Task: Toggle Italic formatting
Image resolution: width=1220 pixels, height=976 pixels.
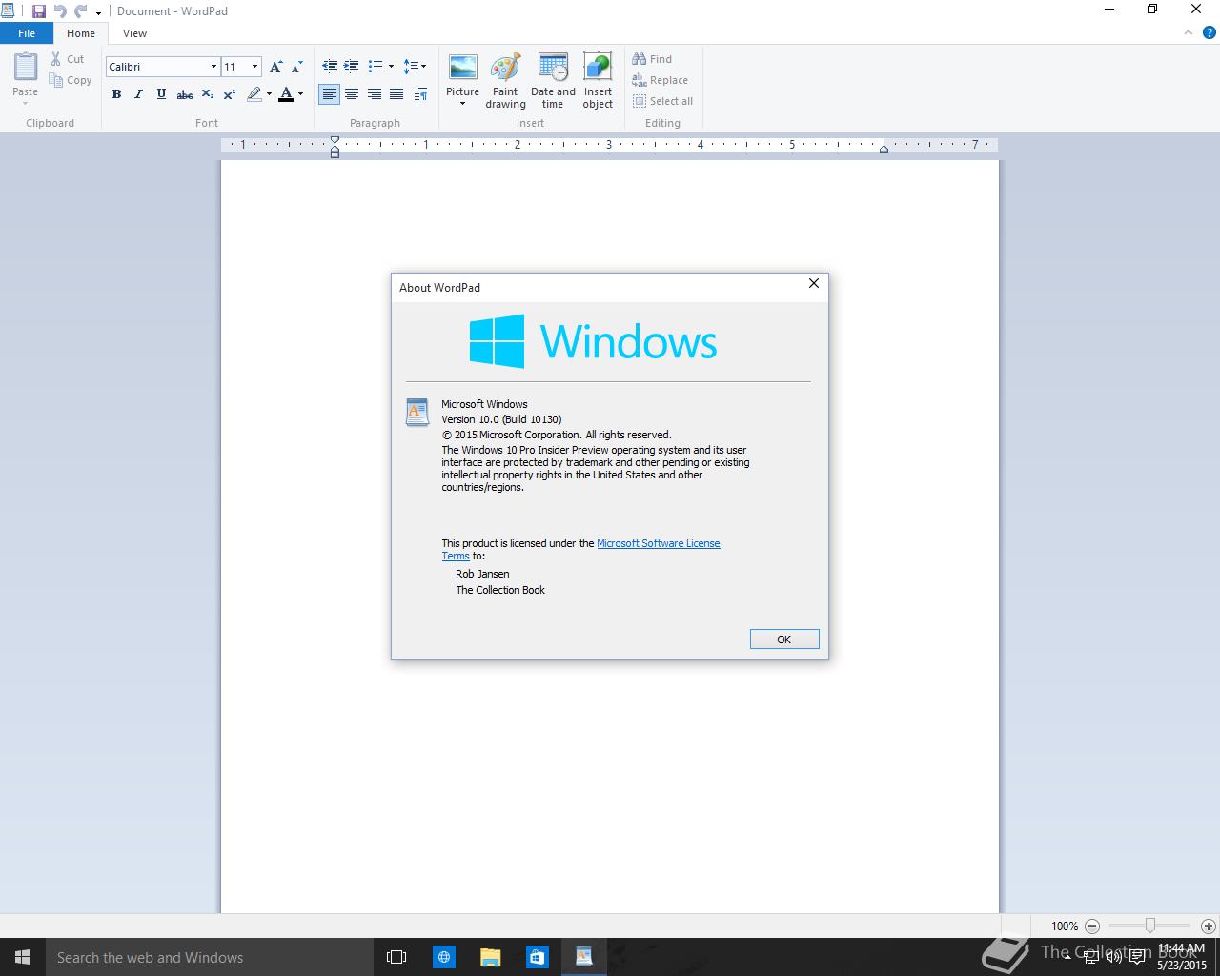Action: 138,94
